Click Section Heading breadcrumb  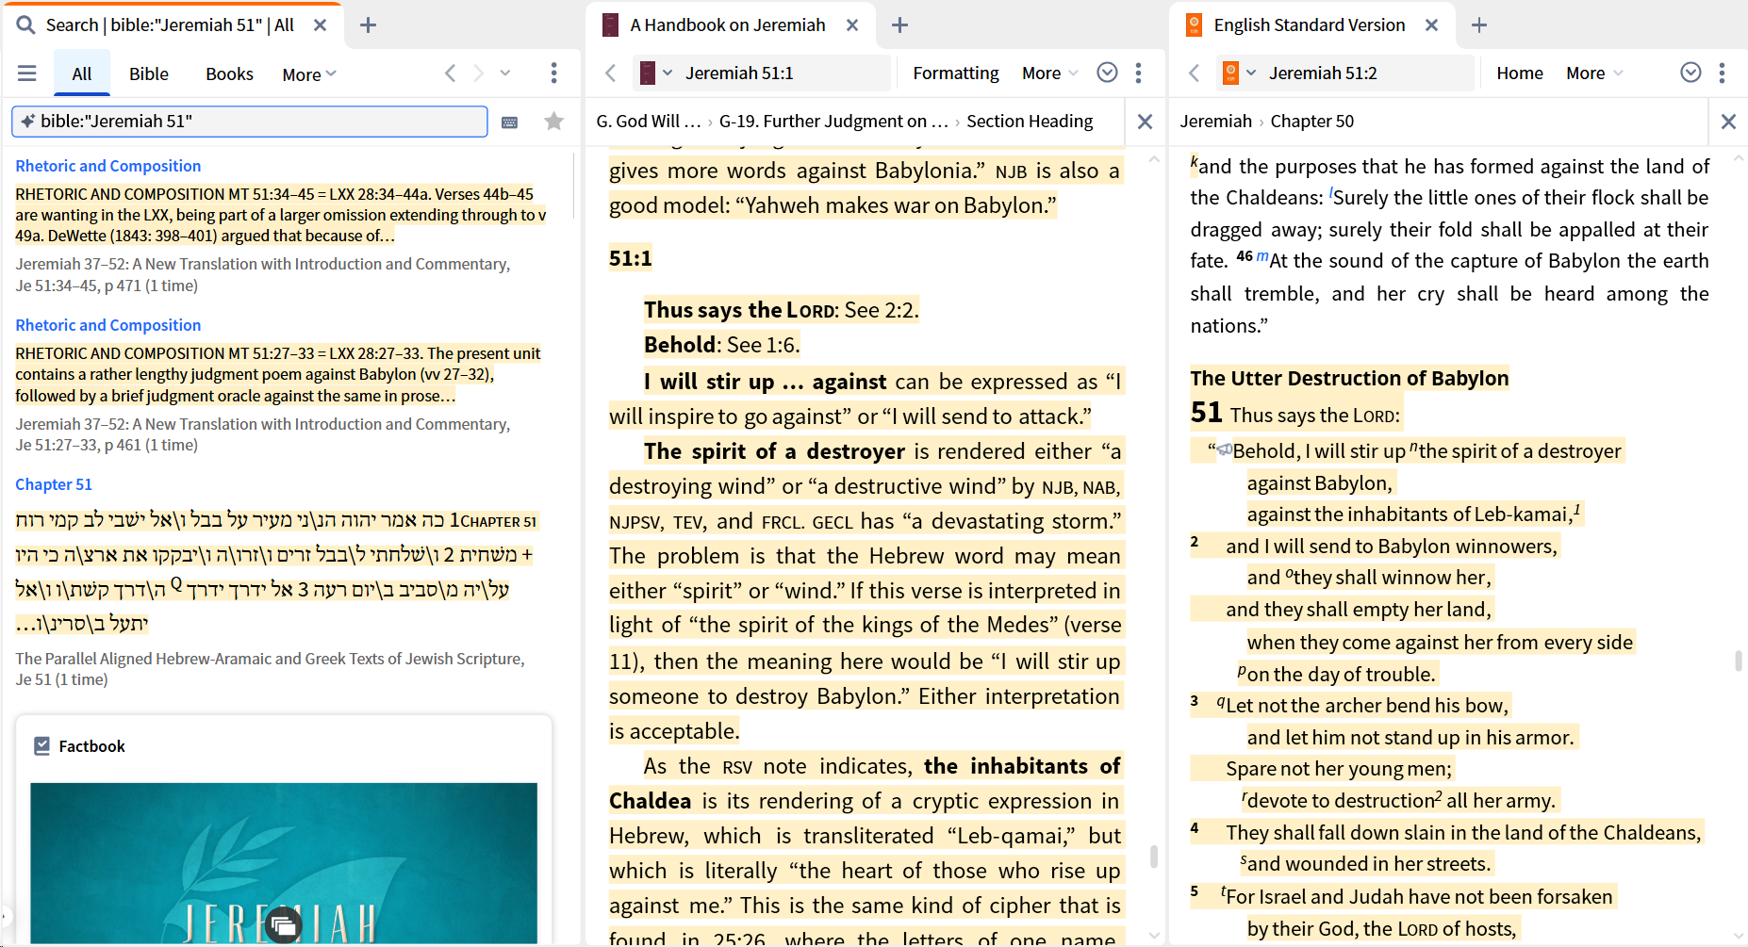coord(1030,122)
